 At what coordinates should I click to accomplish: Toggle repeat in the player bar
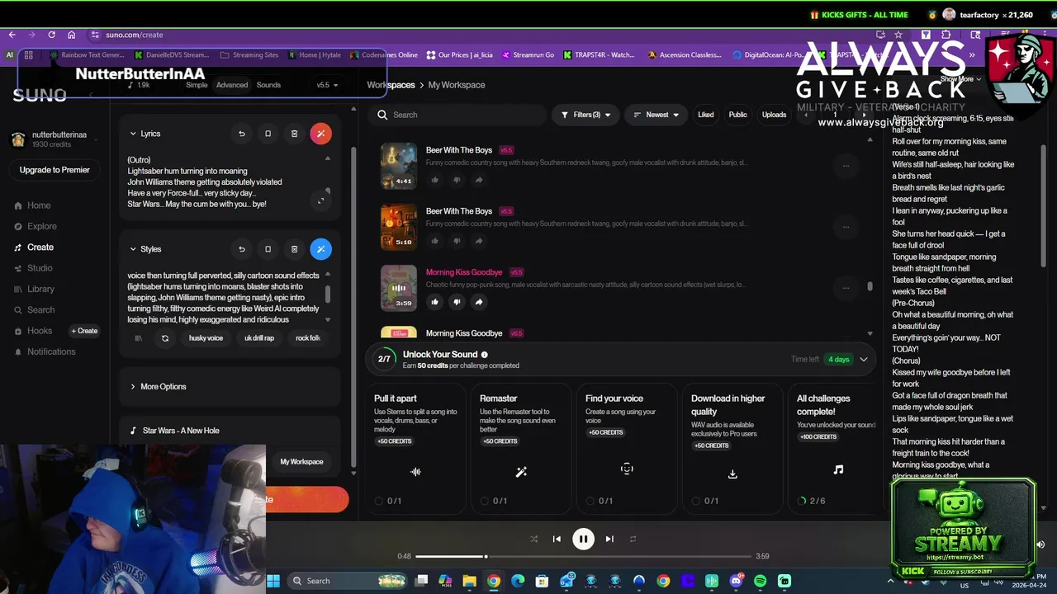tap(633, 540)
